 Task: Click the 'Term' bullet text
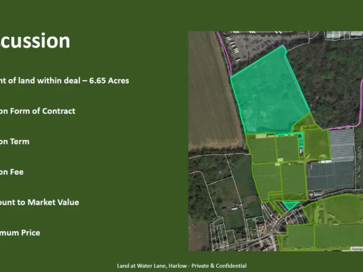[15, 141]
